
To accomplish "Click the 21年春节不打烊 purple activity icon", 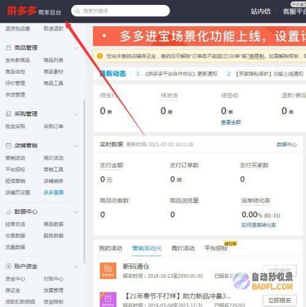I will tap(108, 300).
